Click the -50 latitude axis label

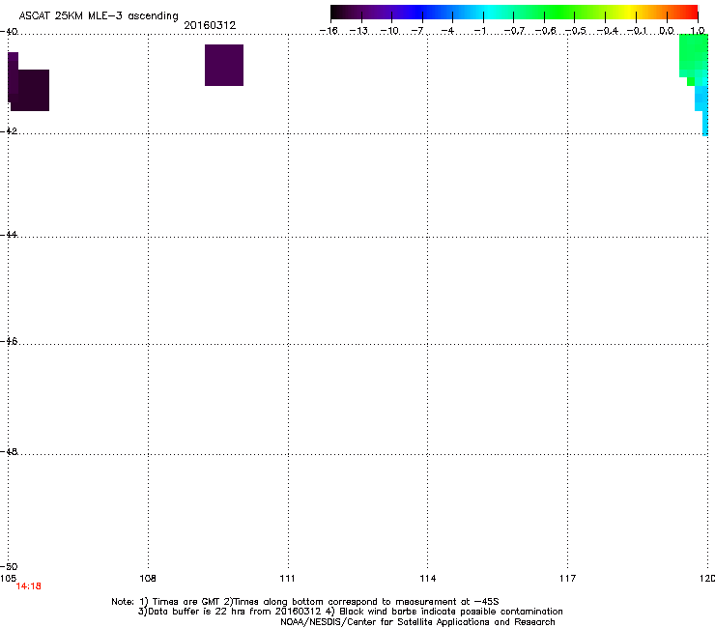9,567
